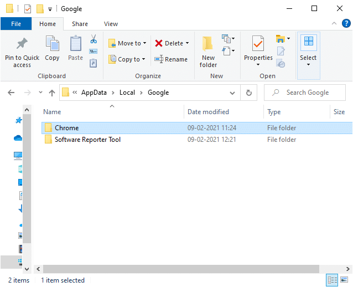Click the Chrome date 09-02-2021 11:24
This screenshot has height=287, width=353.
212,128
